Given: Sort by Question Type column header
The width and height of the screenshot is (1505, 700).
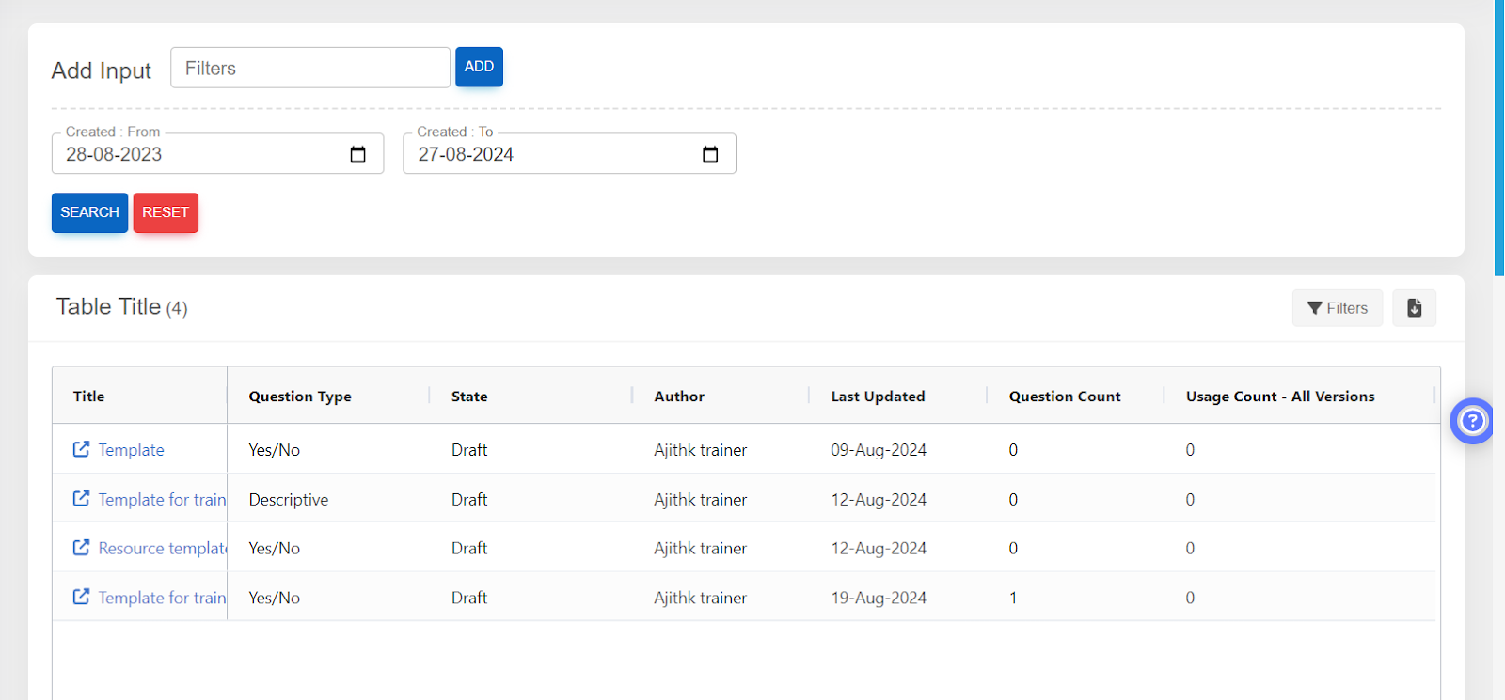Looking at the screenshot, I should tap(300, 397).
